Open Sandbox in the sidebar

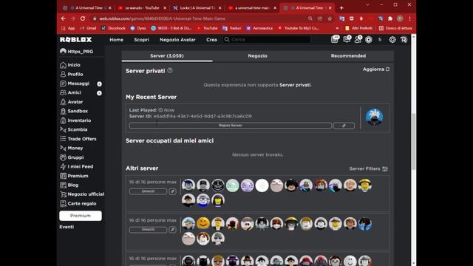point(74,111)
